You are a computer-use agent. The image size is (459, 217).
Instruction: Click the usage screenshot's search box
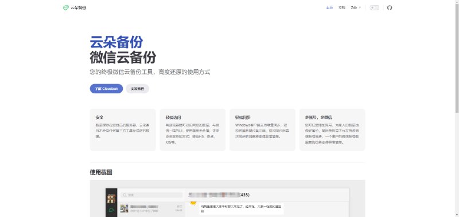click(151, 195)
